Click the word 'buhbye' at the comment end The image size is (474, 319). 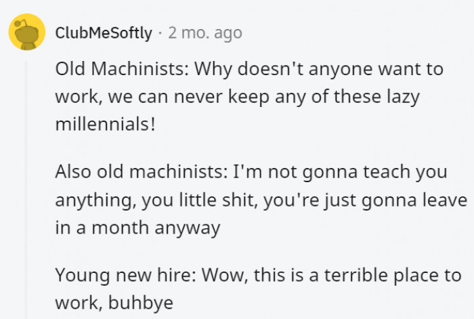click(141, 303)
